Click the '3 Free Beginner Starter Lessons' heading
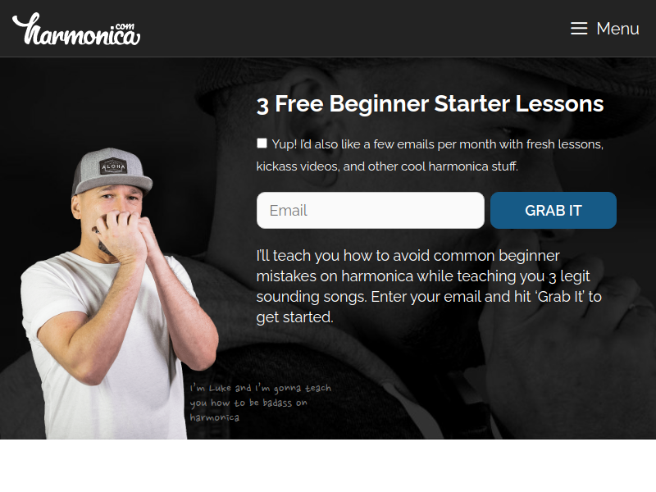The width and height of the screenshot is (656, 492). point(430,104)
